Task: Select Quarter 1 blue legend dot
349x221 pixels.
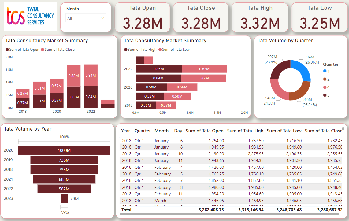Action: 325,71
